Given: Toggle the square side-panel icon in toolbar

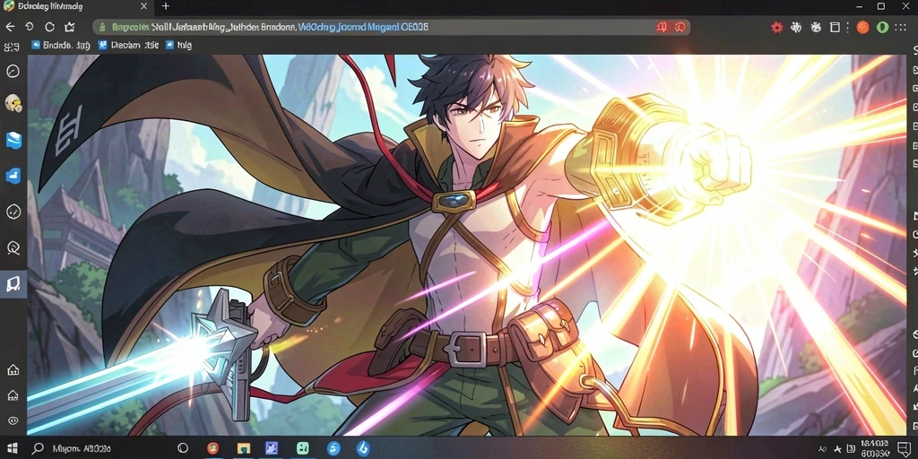Looking at the screenshot, I should click(835, 27).
